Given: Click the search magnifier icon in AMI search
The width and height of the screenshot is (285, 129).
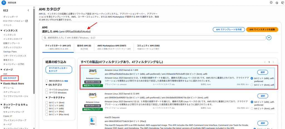Looking at the screenshot, I should click(45, 38).
